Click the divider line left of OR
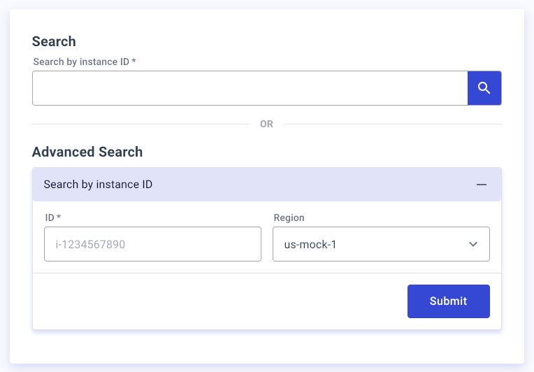 pos(140,124)
